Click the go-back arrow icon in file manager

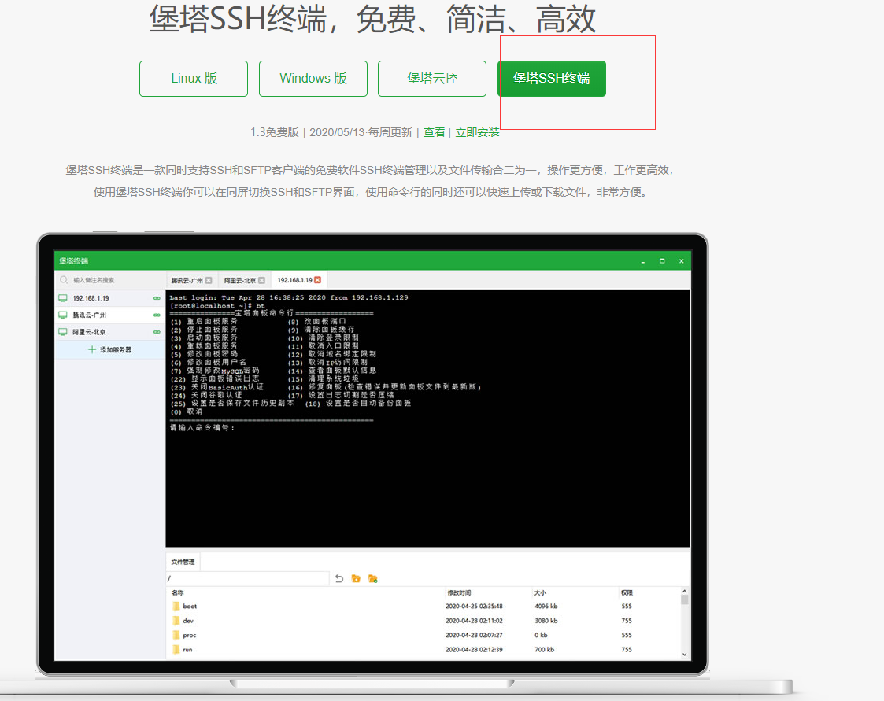tap(338, 579)
